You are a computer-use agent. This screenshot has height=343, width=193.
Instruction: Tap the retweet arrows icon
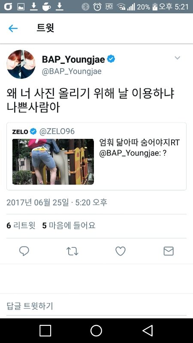click(x=72, y=251)
